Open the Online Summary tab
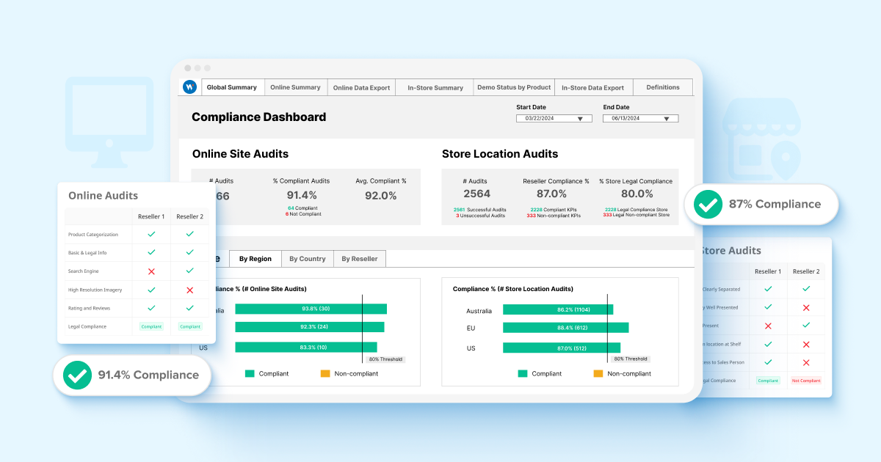 [x=295, y=87]
